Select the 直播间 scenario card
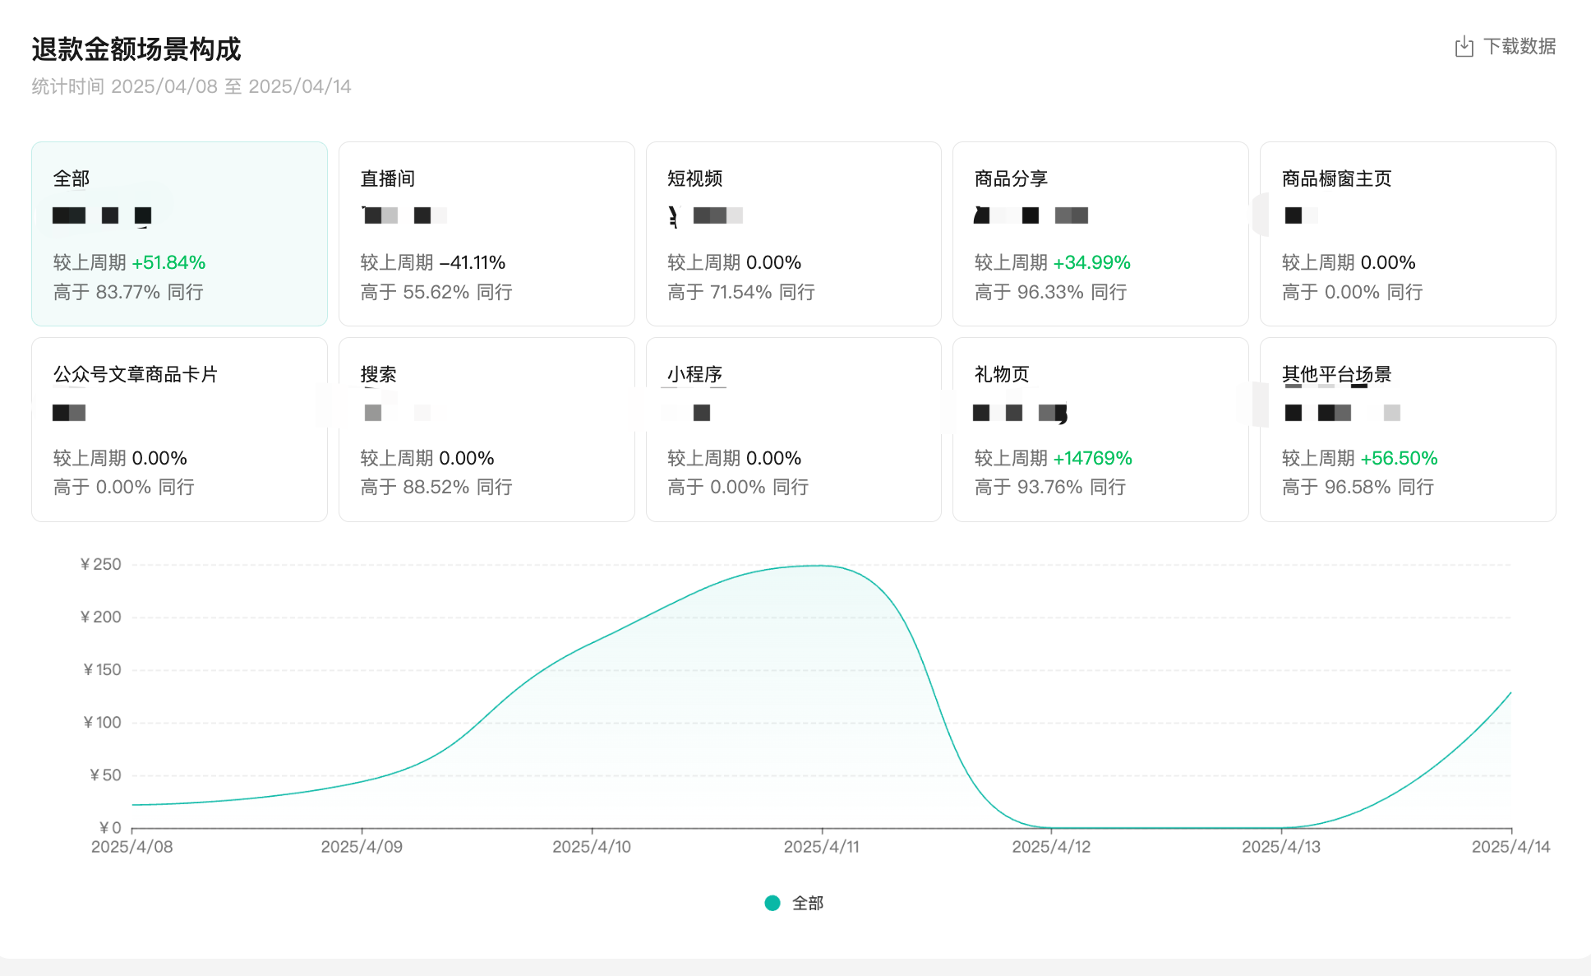1591x976 pixels. (x=487, y=234)
